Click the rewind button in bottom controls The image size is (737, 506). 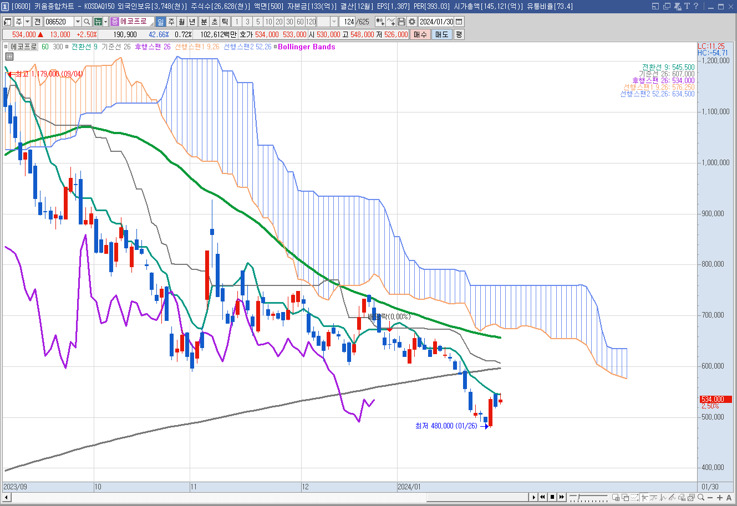click(542, 497)
